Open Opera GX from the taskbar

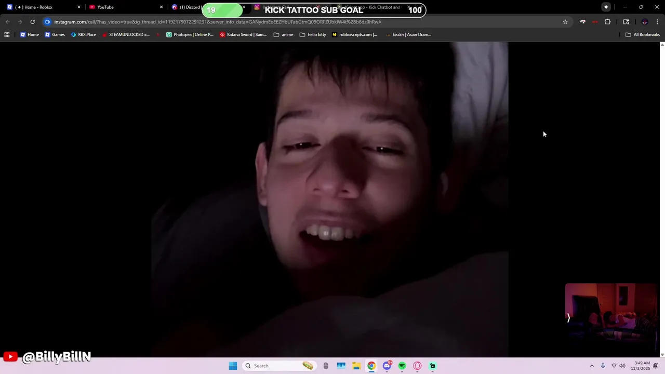click(x=417, y=366)
